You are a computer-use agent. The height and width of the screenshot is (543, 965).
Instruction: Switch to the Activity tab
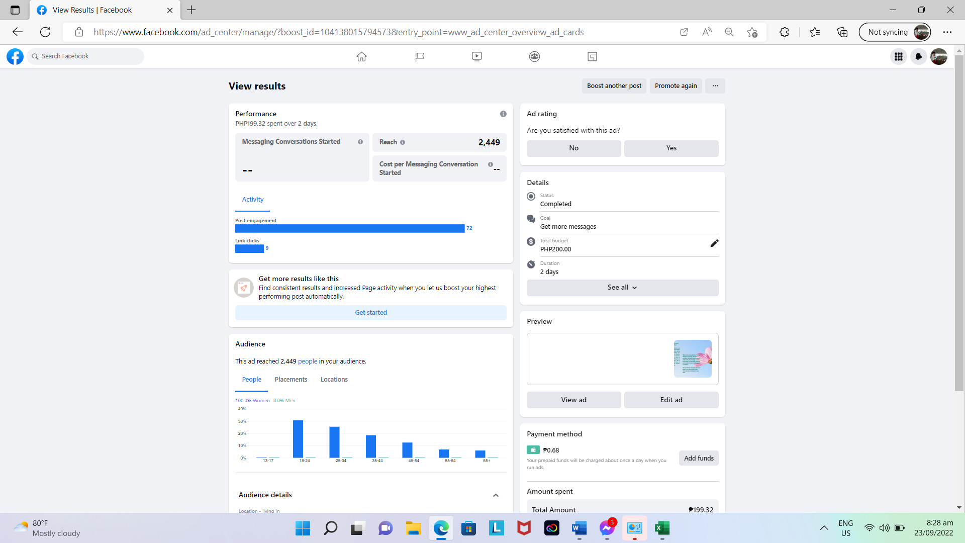(x=252, y=200)
